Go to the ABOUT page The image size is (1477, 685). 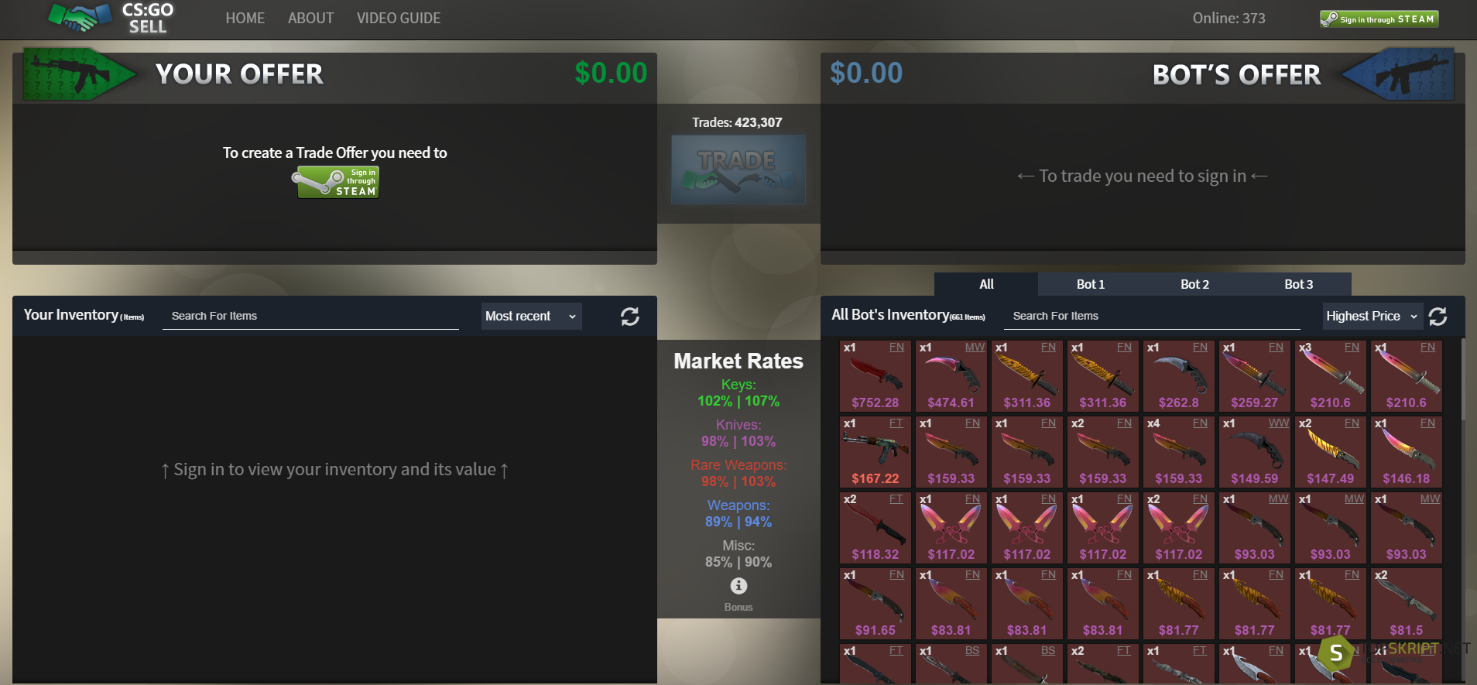310,18
